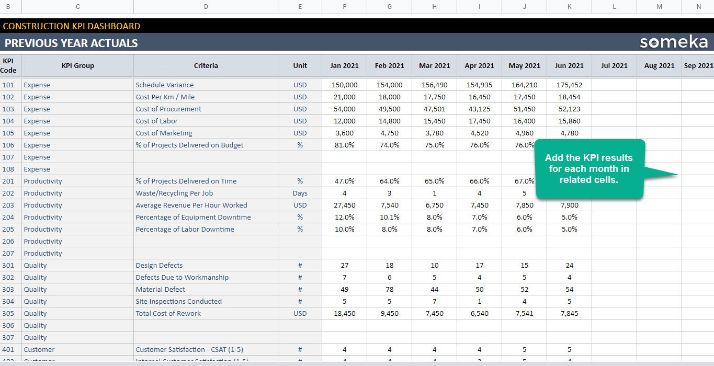
Task: Click the Jan 2021 header cell
Action: [344, 65]
